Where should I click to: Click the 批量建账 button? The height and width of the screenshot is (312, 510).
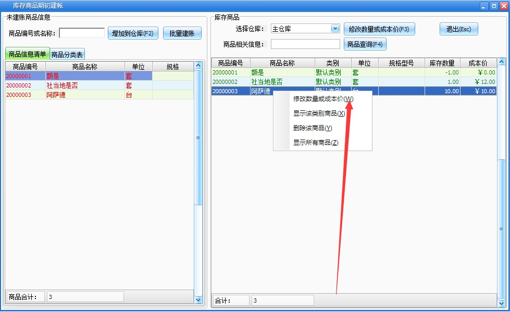click(182, 33)
